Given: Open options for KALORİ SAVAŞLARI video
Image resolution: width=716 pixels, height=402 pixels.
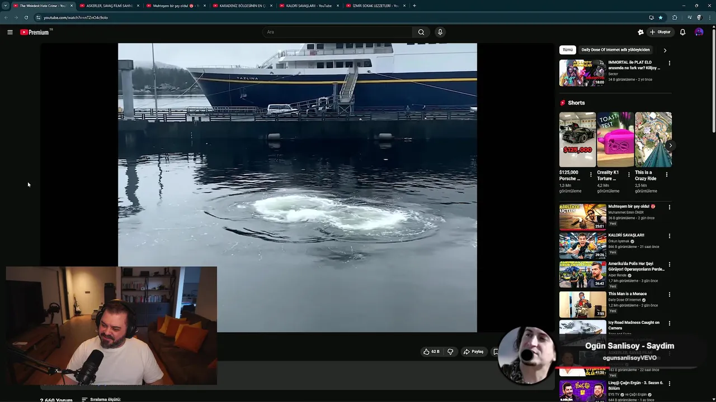Looking at the screenshot, I should click(670, 236).
